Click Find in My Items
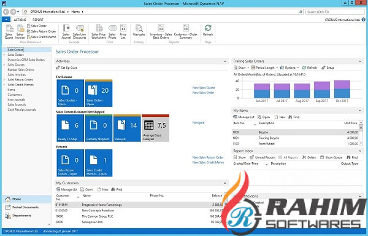Image resolution: width=368 pixels, height=236 pixels. pos(294,117)
